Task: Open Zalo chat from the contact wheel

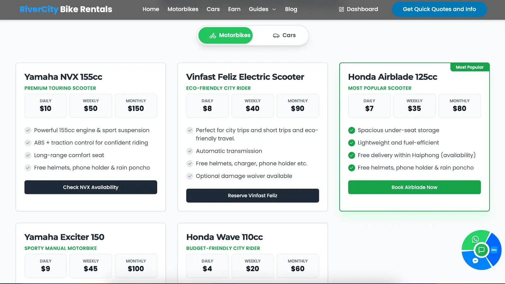Action: (x=494, y=250)
